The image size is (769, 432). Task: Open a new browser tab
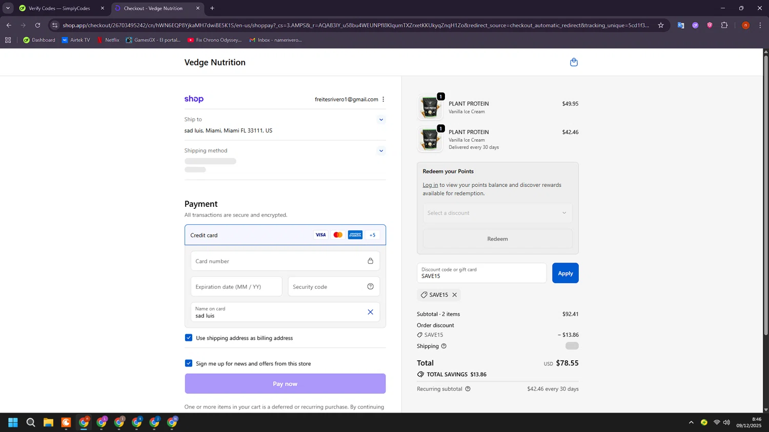212,8
